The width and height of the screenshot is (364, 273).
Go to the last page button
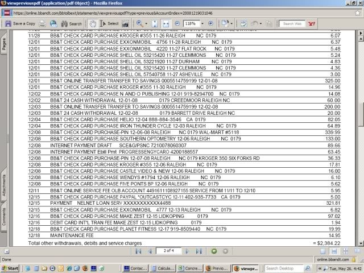click(x=198, y=251)
